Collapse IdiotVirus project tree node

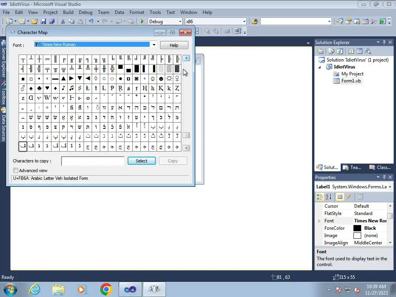click(x=319, y=67)
